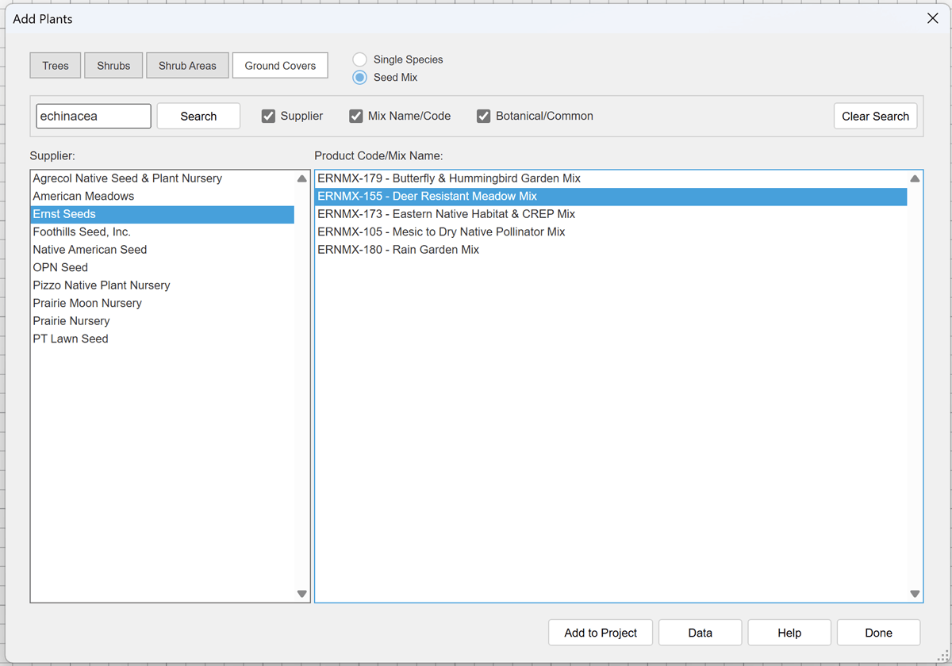Screen dimensions: 952x666
Task: Toggle the Supplier search checkbox
Action: [268, 116]
